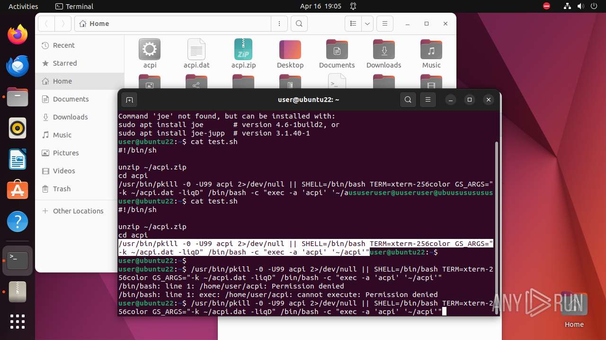
Task: Open the terminal hamburger menu
Action: pos(428,100)
